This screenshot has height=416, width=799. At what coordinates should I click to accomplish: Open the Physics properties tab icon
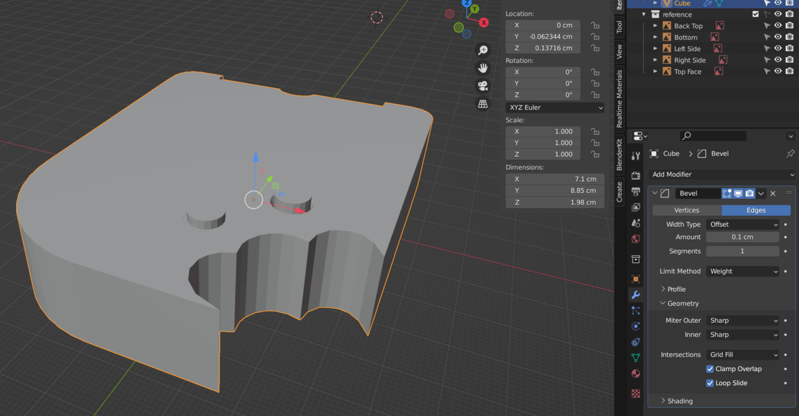point(635,326)
